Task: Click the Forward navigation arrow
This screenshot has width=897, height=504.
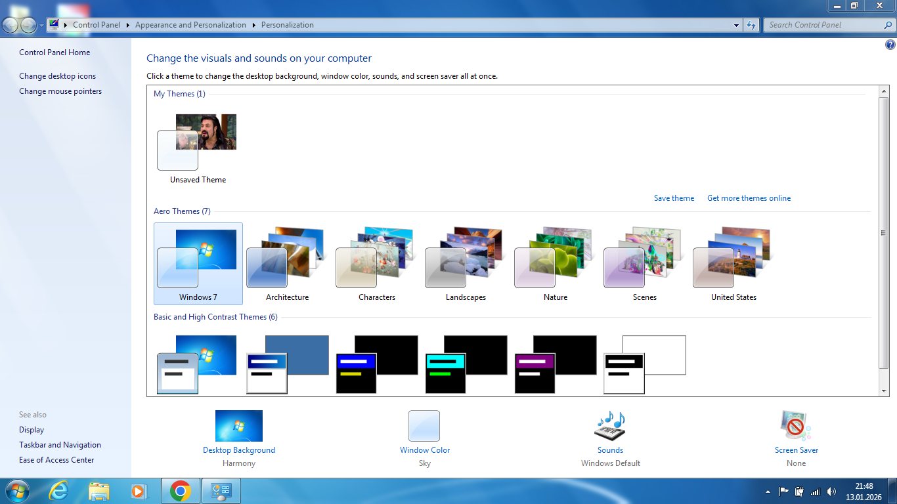Action: (28, 25)
